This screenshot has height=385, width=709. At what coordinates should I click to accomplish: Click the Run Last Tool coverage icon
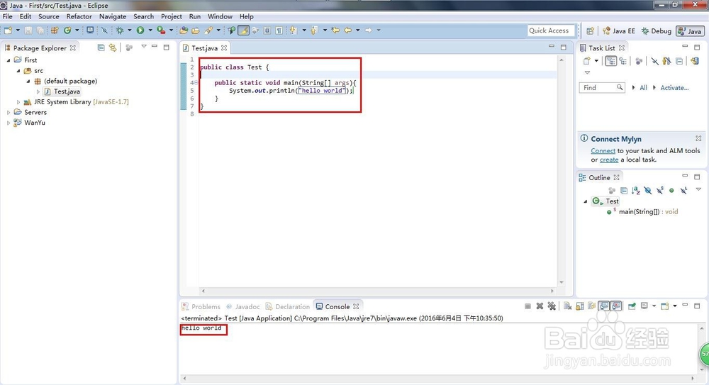pos(161,30)
